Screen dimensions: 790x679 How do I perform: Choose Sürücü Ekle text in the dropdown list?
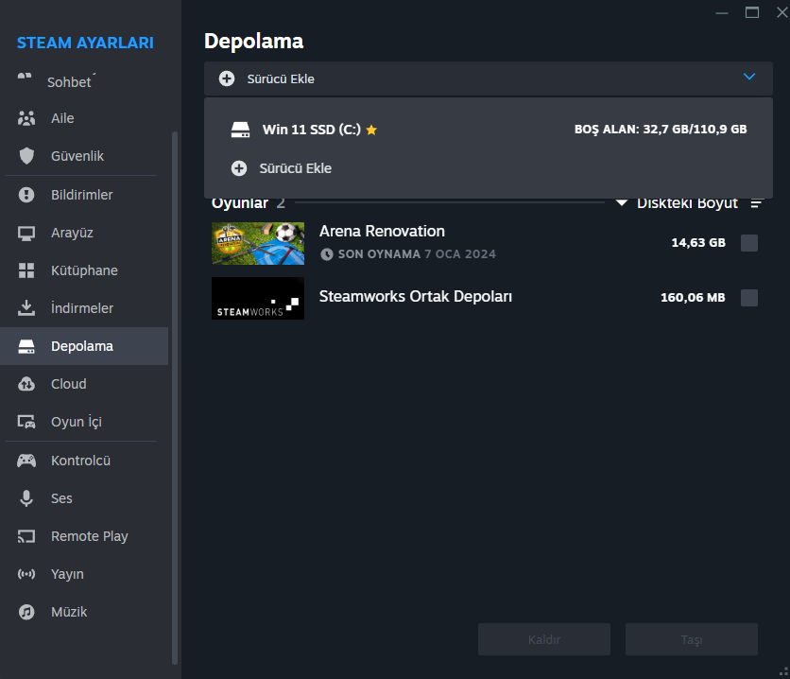pyautogui.click(x=295, y=168)
